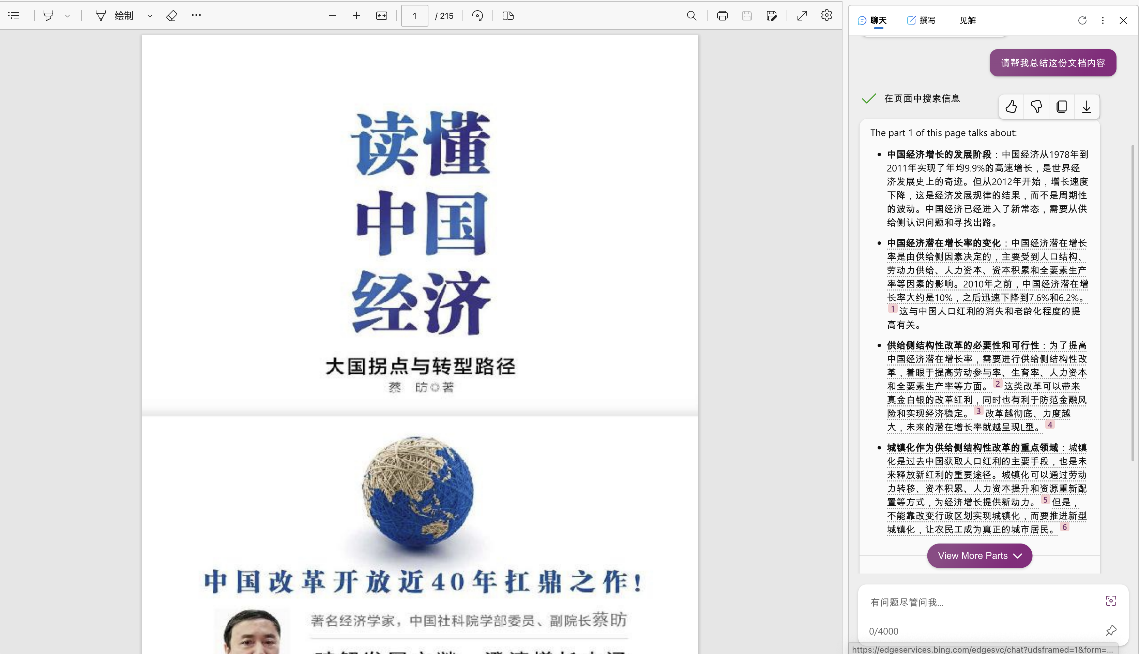Click the save as icon

(771, 16)
